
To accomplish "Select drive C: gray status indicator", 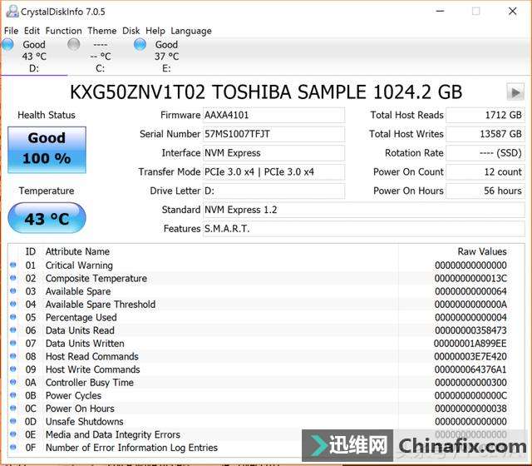I will (x=74, y=44).
